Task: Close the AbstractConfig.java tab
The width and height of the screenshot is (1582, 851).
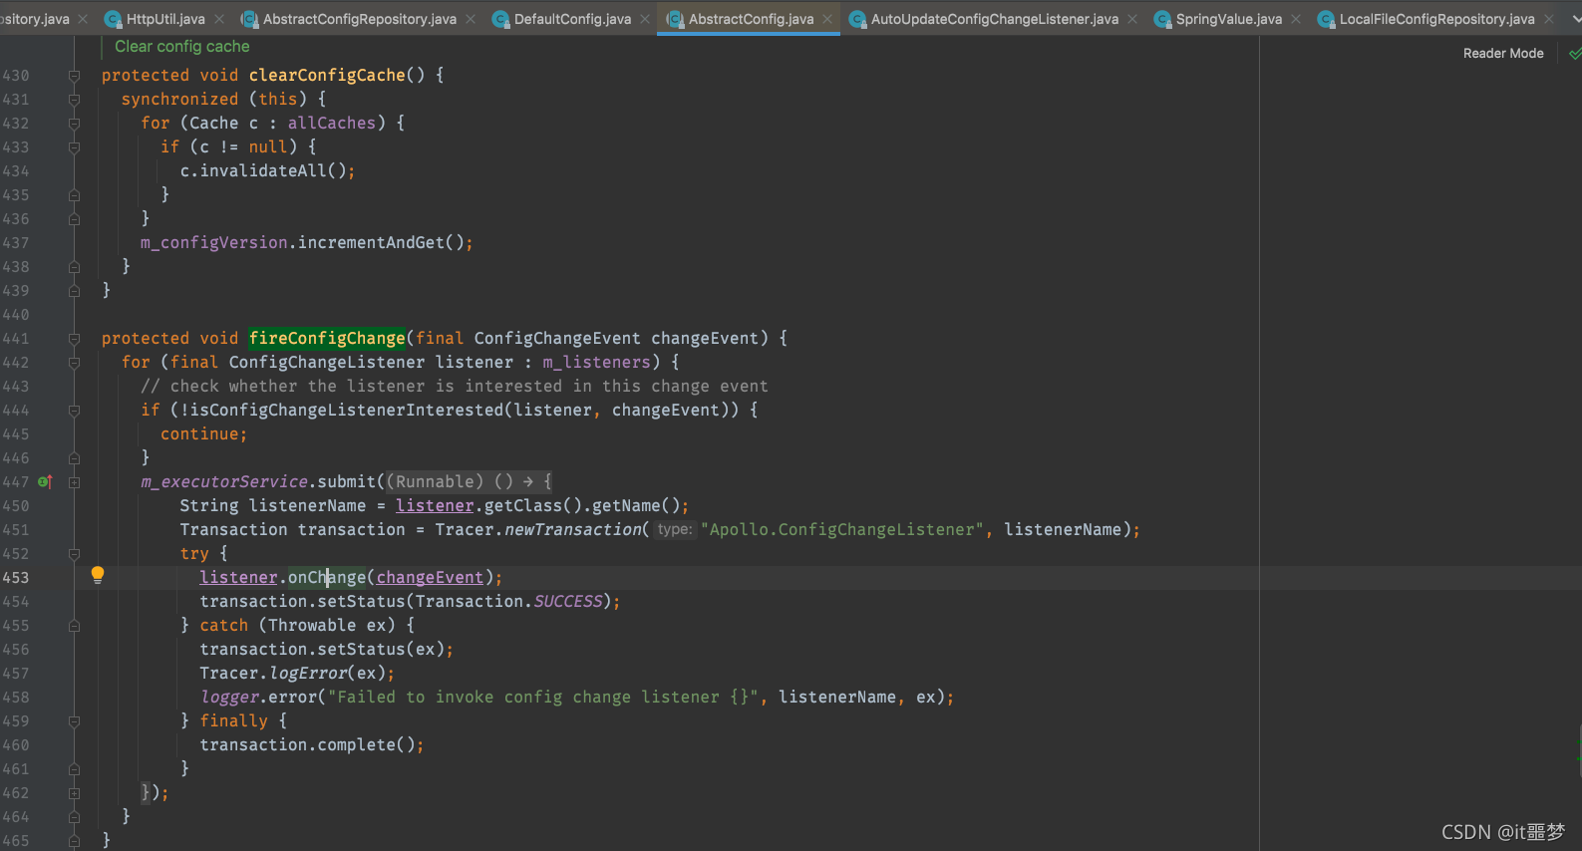Action: 827,19
